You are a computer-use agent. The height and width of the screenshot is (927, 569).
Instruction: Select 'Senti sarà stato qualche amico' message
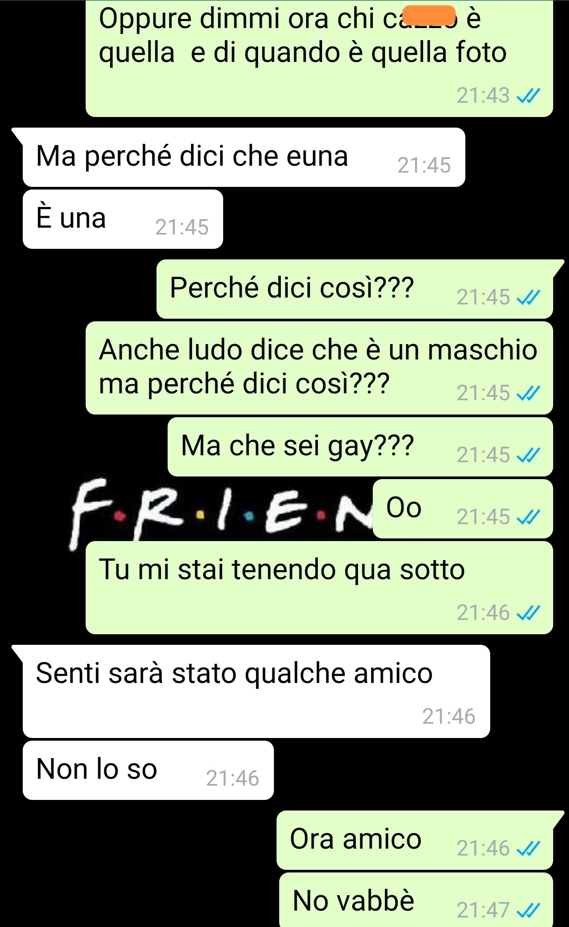[256, 691]
